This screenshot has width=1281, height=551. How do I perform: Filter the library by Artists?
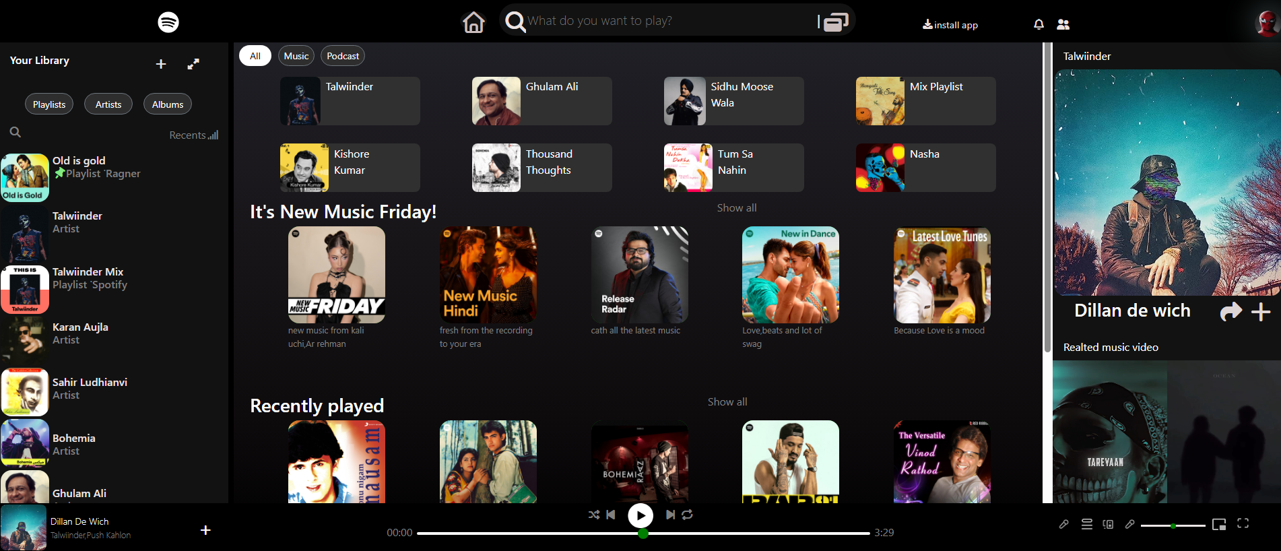coord(108,104)
